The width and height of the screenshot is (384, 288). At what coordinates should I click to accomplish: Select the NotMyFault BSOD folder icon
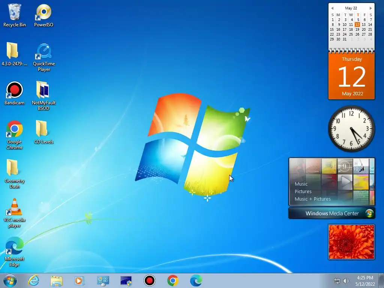coord(43,96)
